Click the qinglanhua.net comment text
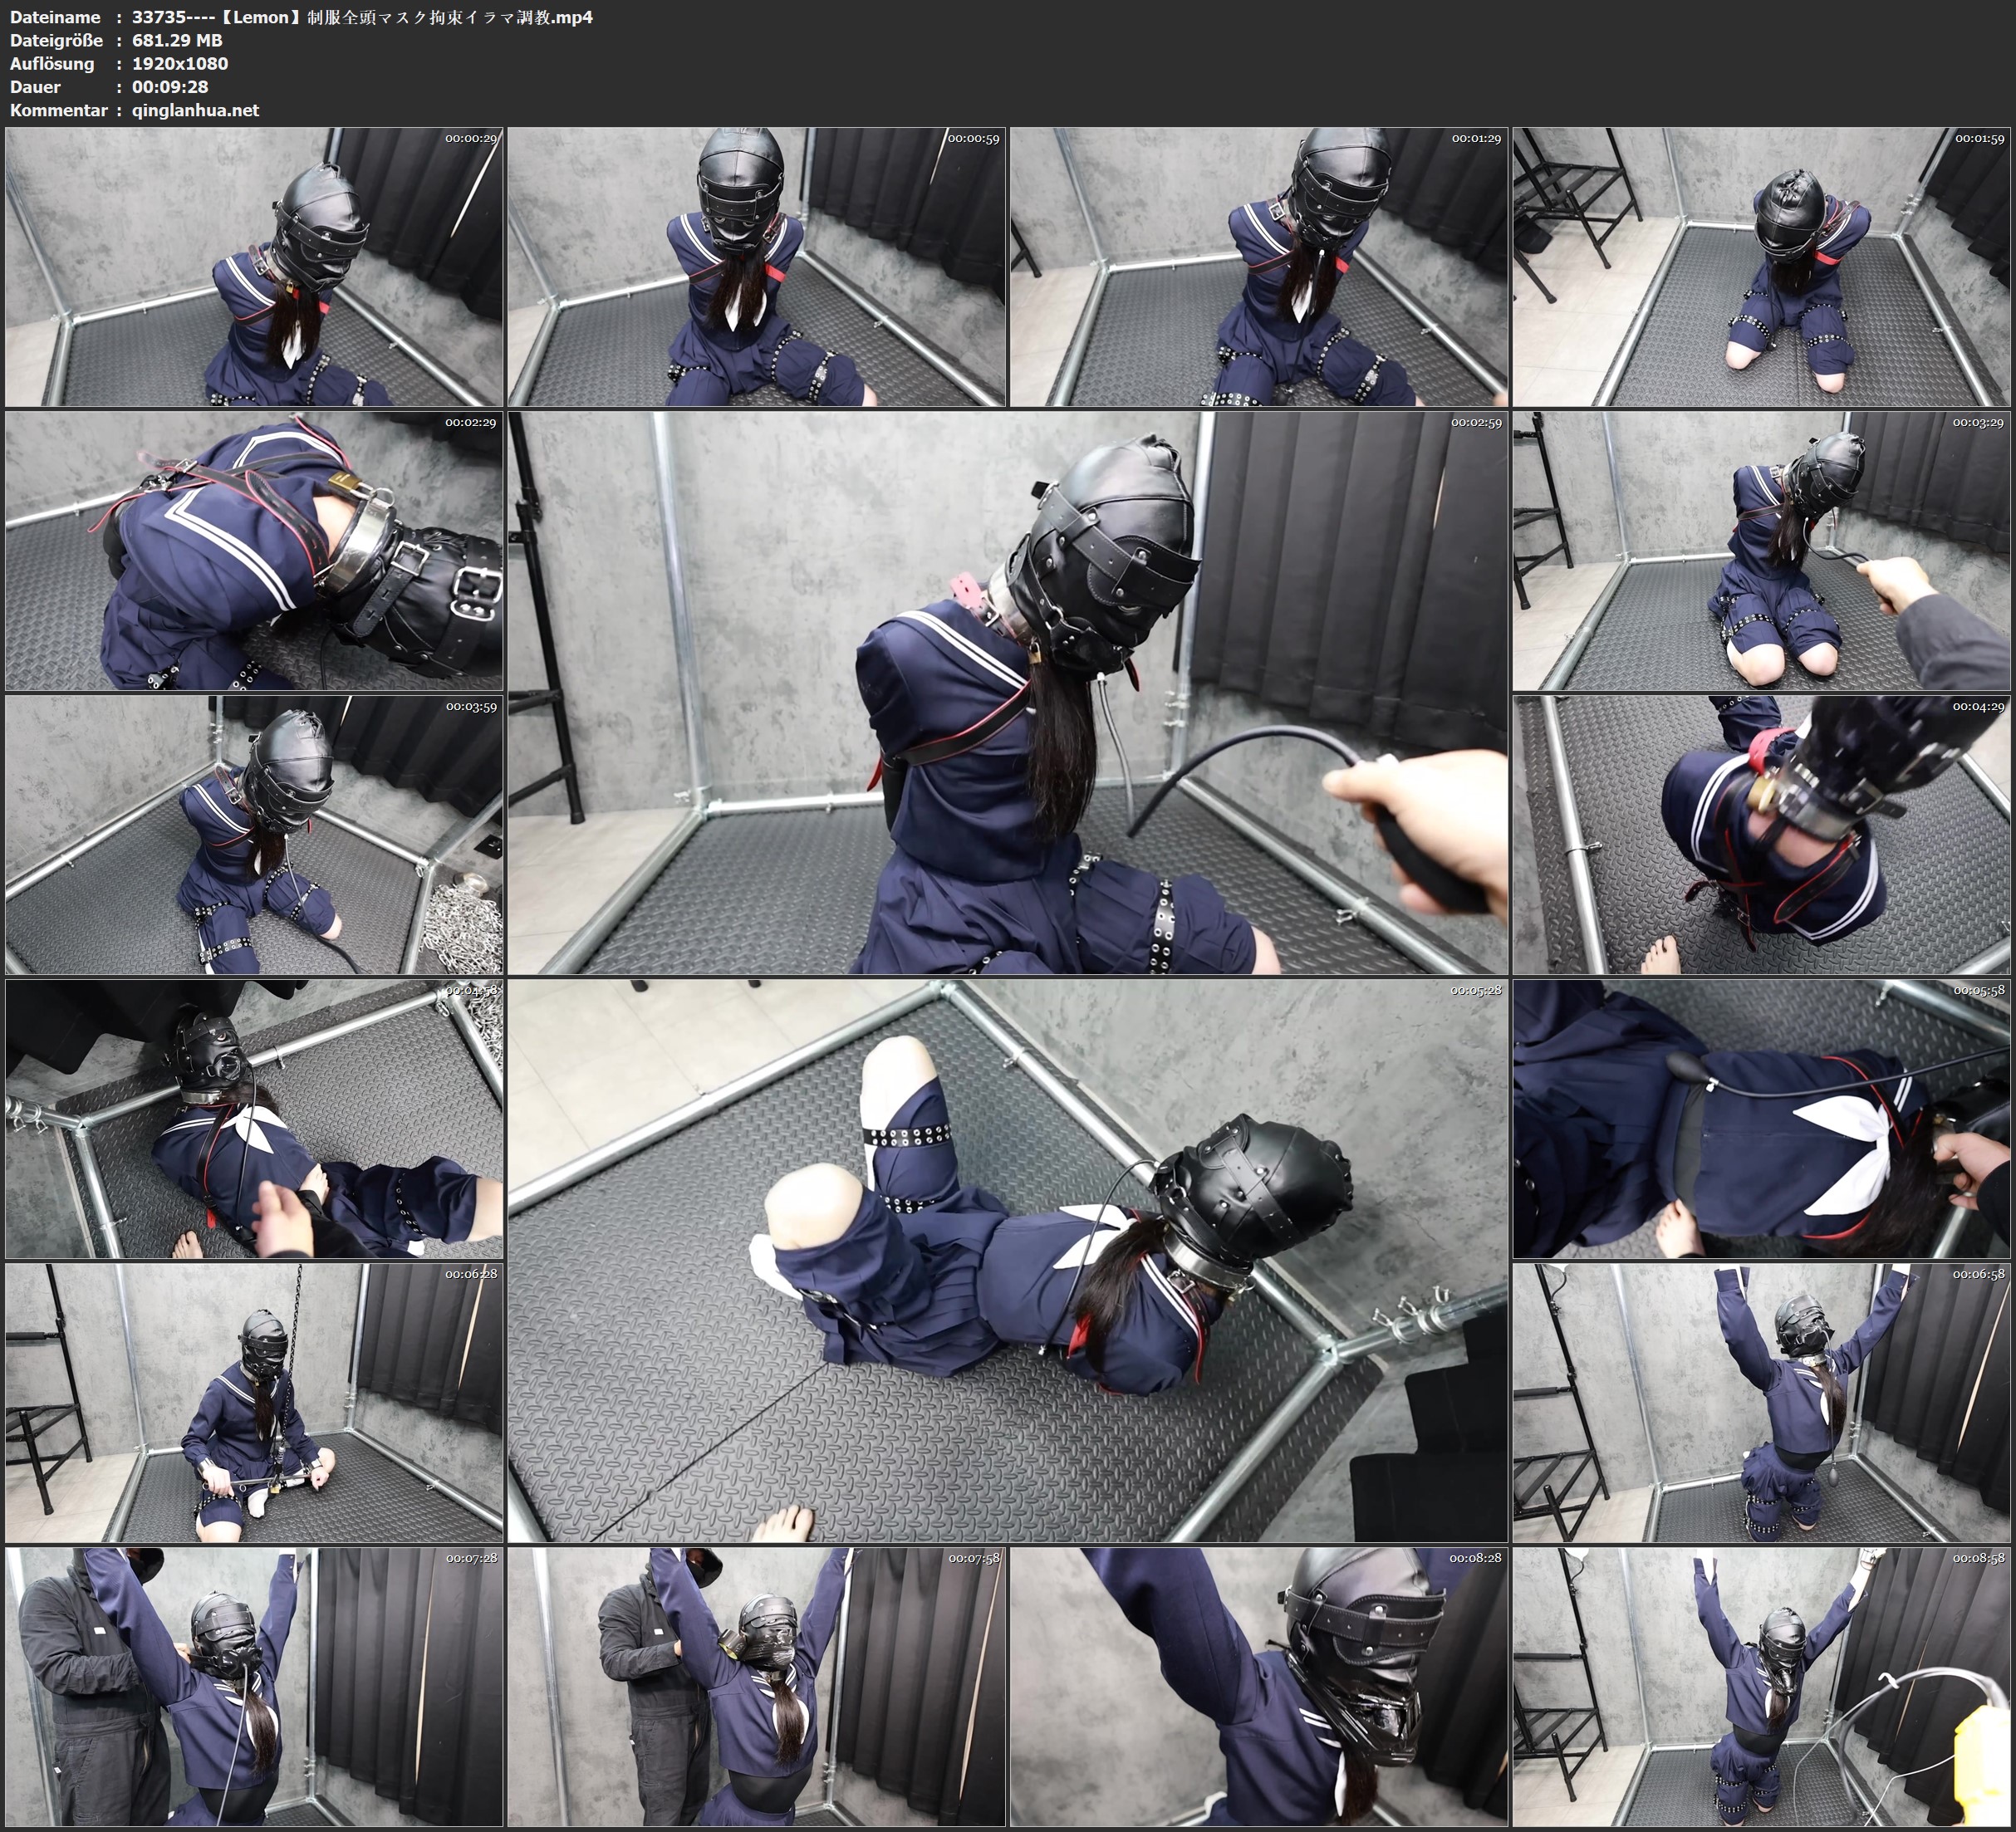Viewport: 2016px width, 1832px height. pyautogui.click(x=195, y=110)
